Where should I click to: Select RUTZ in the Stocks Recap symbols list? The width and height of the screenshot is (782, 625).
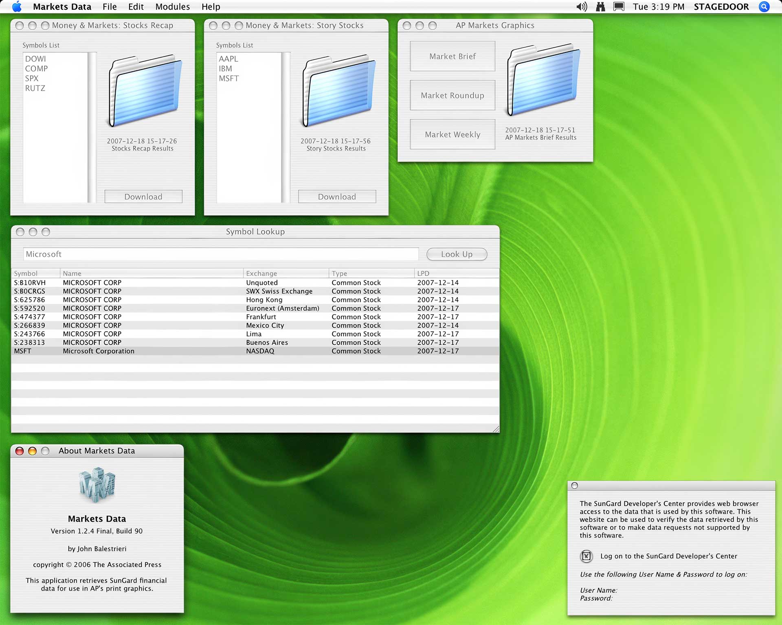(35, 88)
